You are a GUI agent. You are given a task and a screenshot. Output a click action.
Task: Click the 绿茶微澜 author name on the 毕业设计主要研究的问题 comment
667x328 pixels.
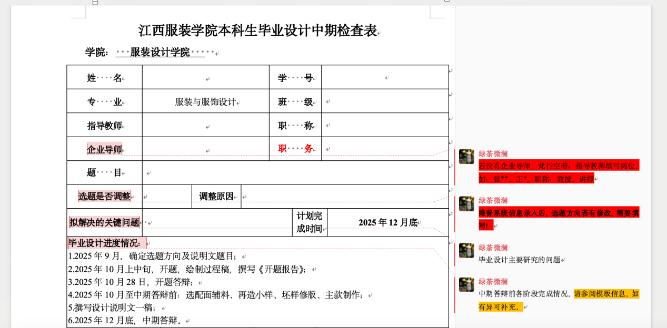[493, 248]
